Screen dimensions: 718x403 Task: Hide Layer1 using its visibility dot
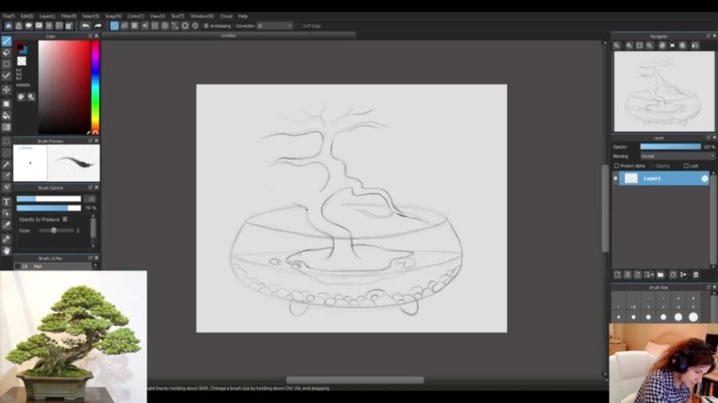coord(616,179)
